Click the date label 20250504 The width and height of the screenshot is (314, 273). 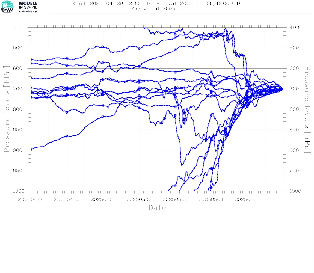pos(211,200)
